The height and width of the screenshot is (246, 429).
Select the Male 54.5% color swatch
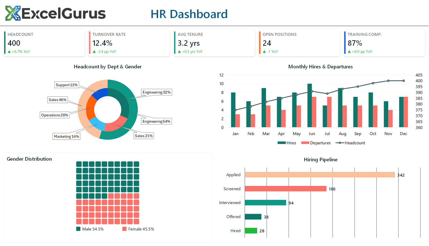[79, 229]
